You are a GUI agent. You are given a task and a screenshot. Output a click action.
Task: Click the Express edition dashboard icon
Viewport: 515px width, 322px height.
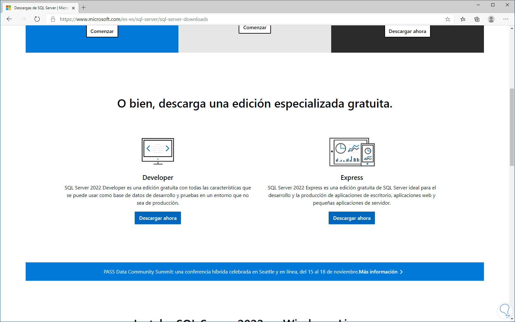pos(352,152)
